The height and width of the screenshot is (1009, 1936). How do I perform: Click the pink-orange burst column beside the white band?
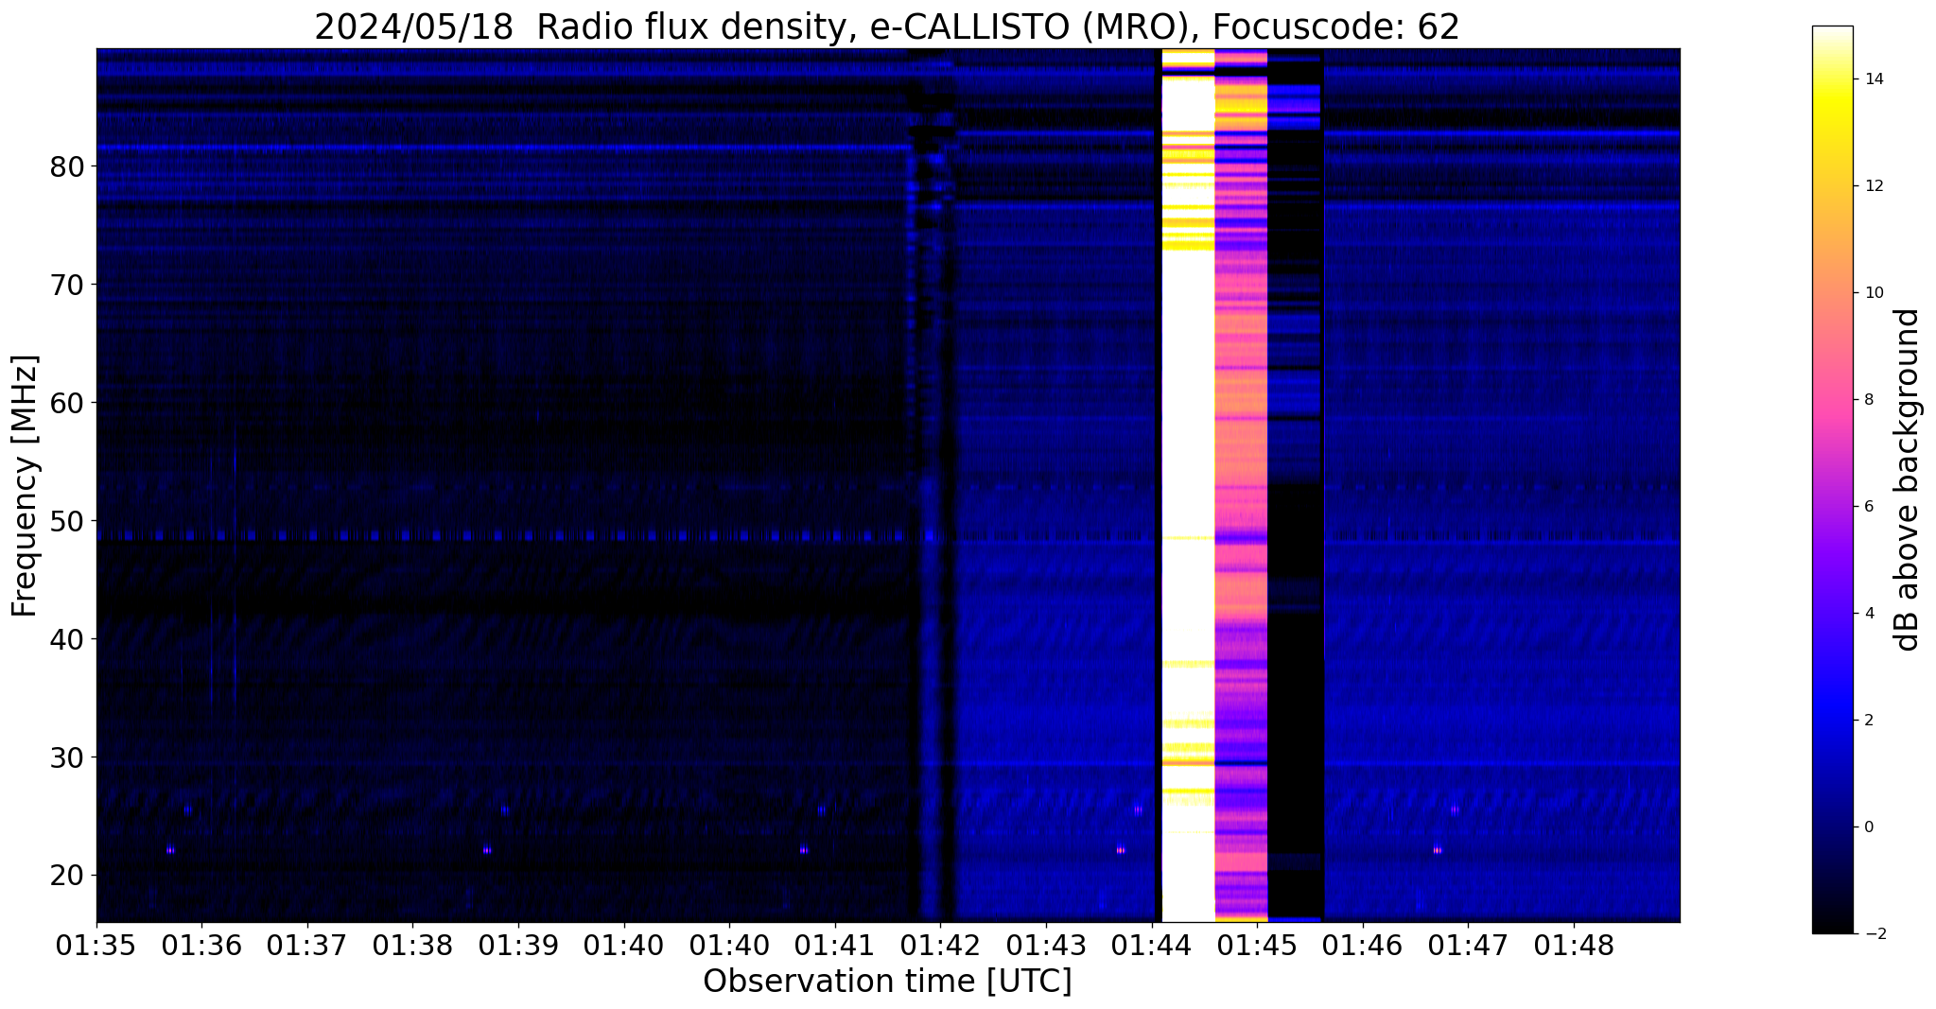[x=1241, y=485]
